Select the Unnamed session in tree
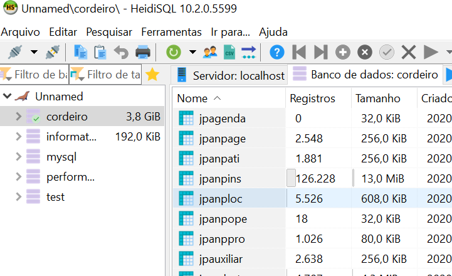The image size is (452, 276). coord(59,97)
